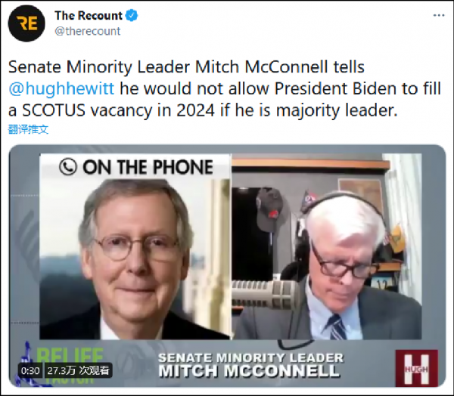Viewport: 454px width, 396px height.
Task: Click the 翻译推文 translate tweet link
Action: (x=28, y=129)
